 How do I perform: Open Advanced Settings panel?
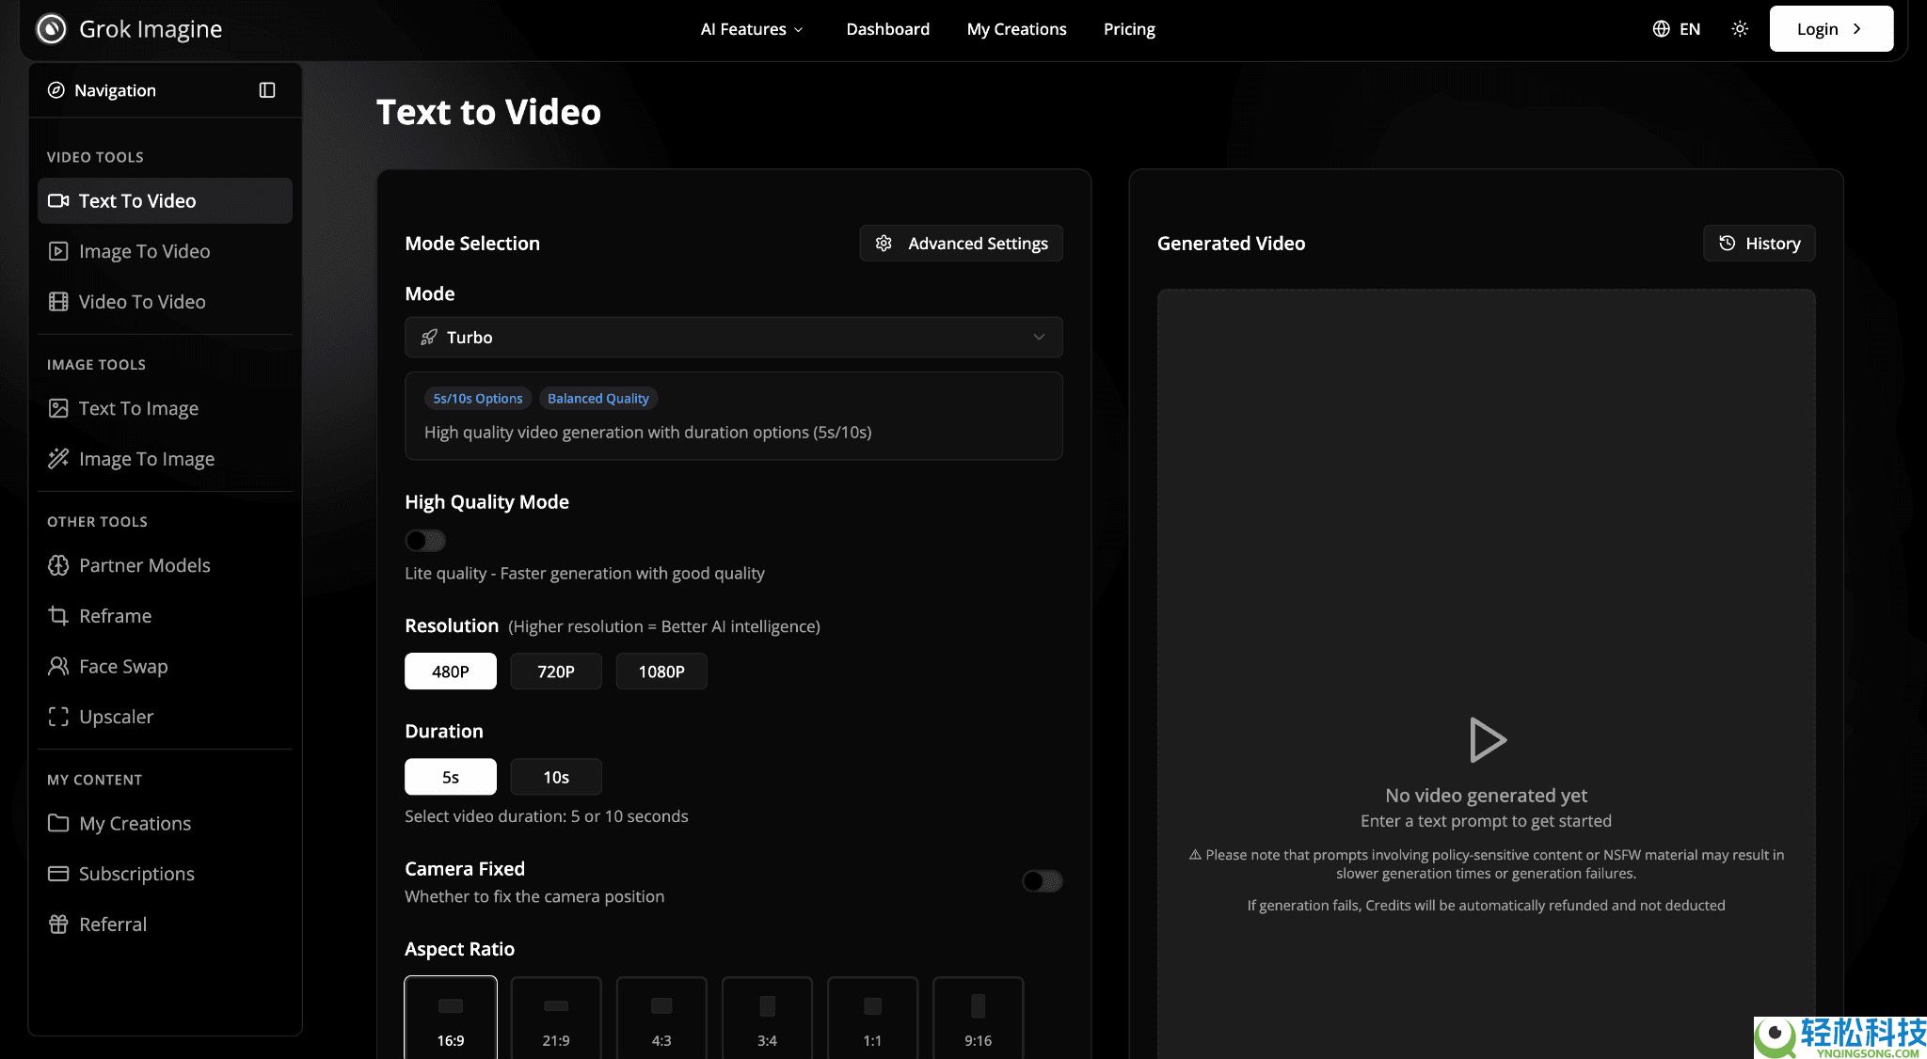(x=961, y=244)
